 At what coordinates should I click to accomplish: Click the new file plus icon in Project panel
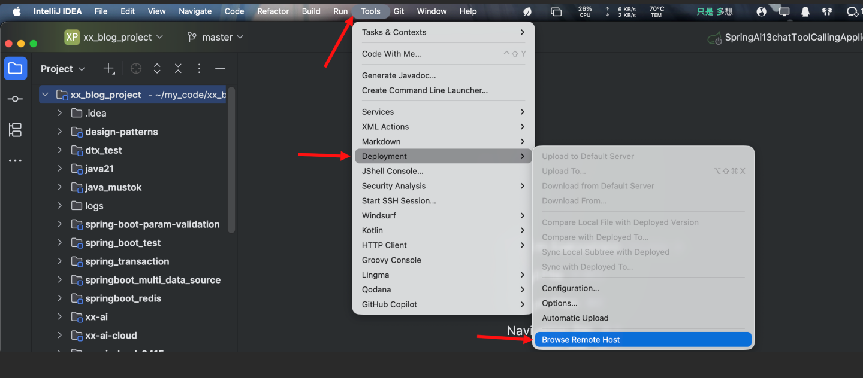[108, 69]
